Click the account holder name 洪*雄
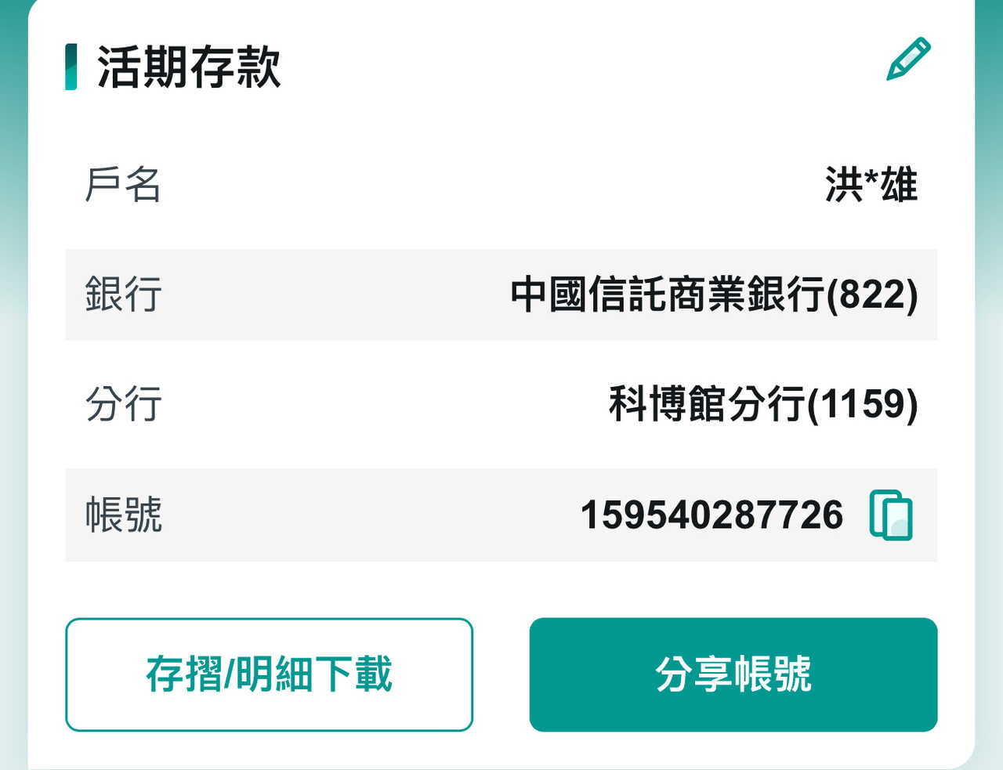 pos(871,185)
